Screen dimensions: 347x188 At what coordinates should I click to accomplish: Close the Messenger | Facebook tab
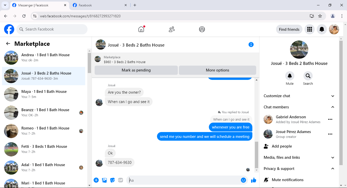click(65, 5)
